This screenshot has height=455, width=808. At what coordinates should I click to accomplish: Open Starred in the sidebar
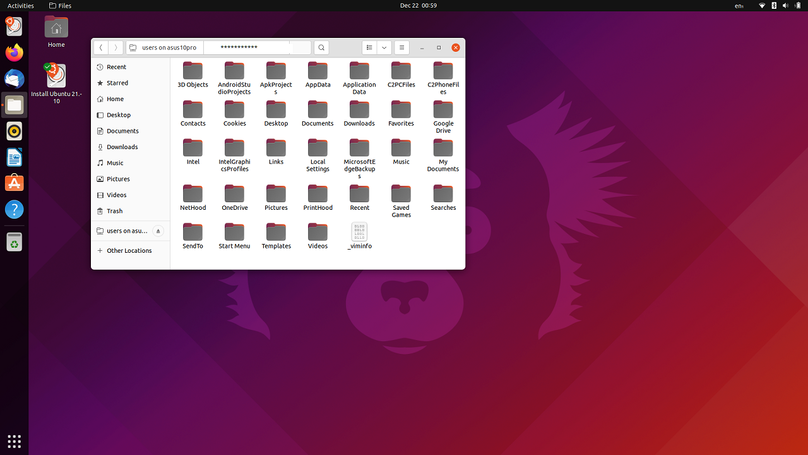tap(131, 83)
